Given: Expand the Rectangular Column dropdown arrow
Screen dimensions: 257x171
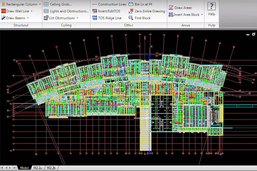Looking at the screenshot, I should [40, 4].
